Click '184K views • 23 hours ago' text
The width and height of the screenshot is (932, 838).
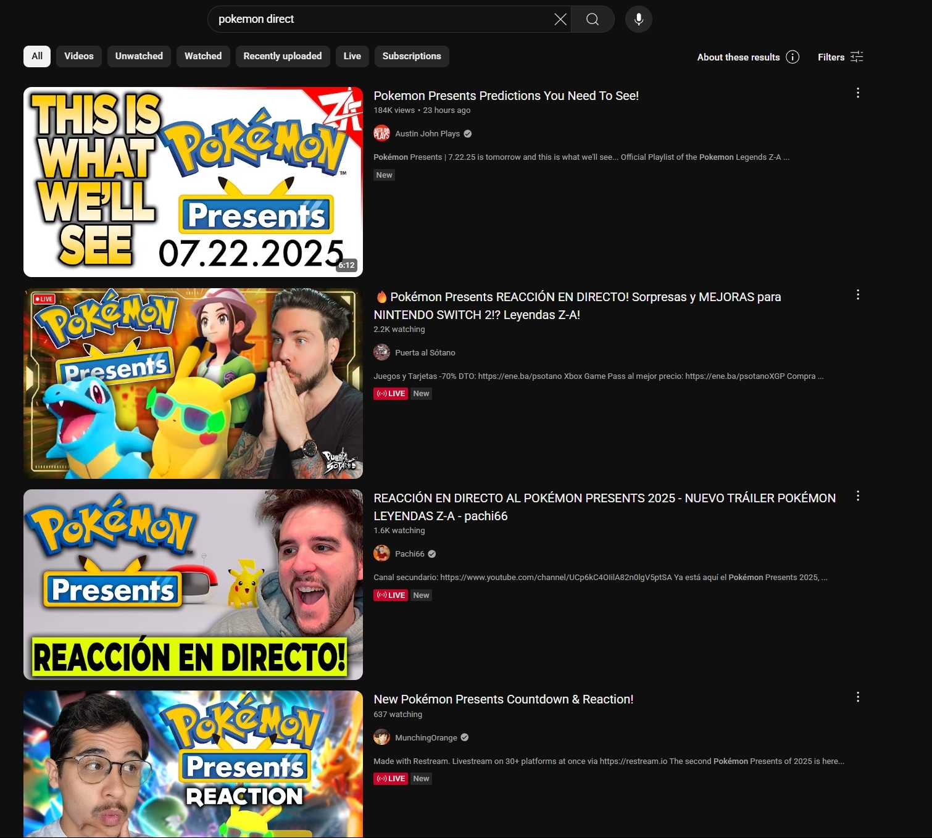tap(422, 110)
